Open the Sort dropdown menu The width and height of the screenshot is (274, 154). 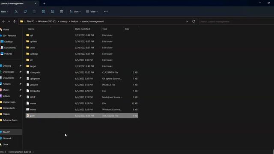(x=75, y=12)
